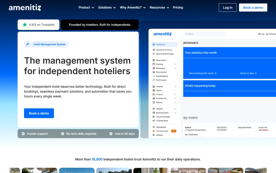Click the dashboard Search field
Image resolution: width=276 pixels, height=173 pixels.
[x=204, y=34]
